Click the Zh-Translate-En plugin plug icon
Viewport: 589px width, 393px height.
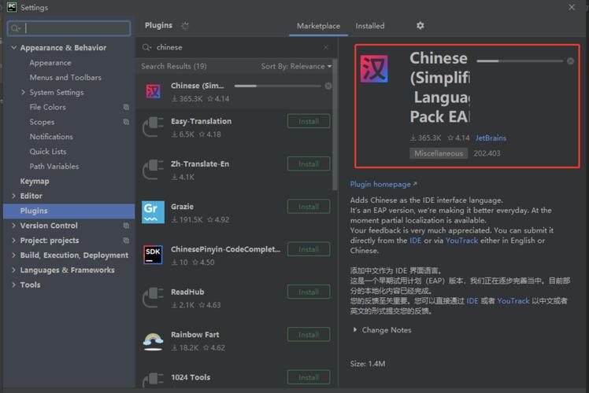[x=154, y=170]
